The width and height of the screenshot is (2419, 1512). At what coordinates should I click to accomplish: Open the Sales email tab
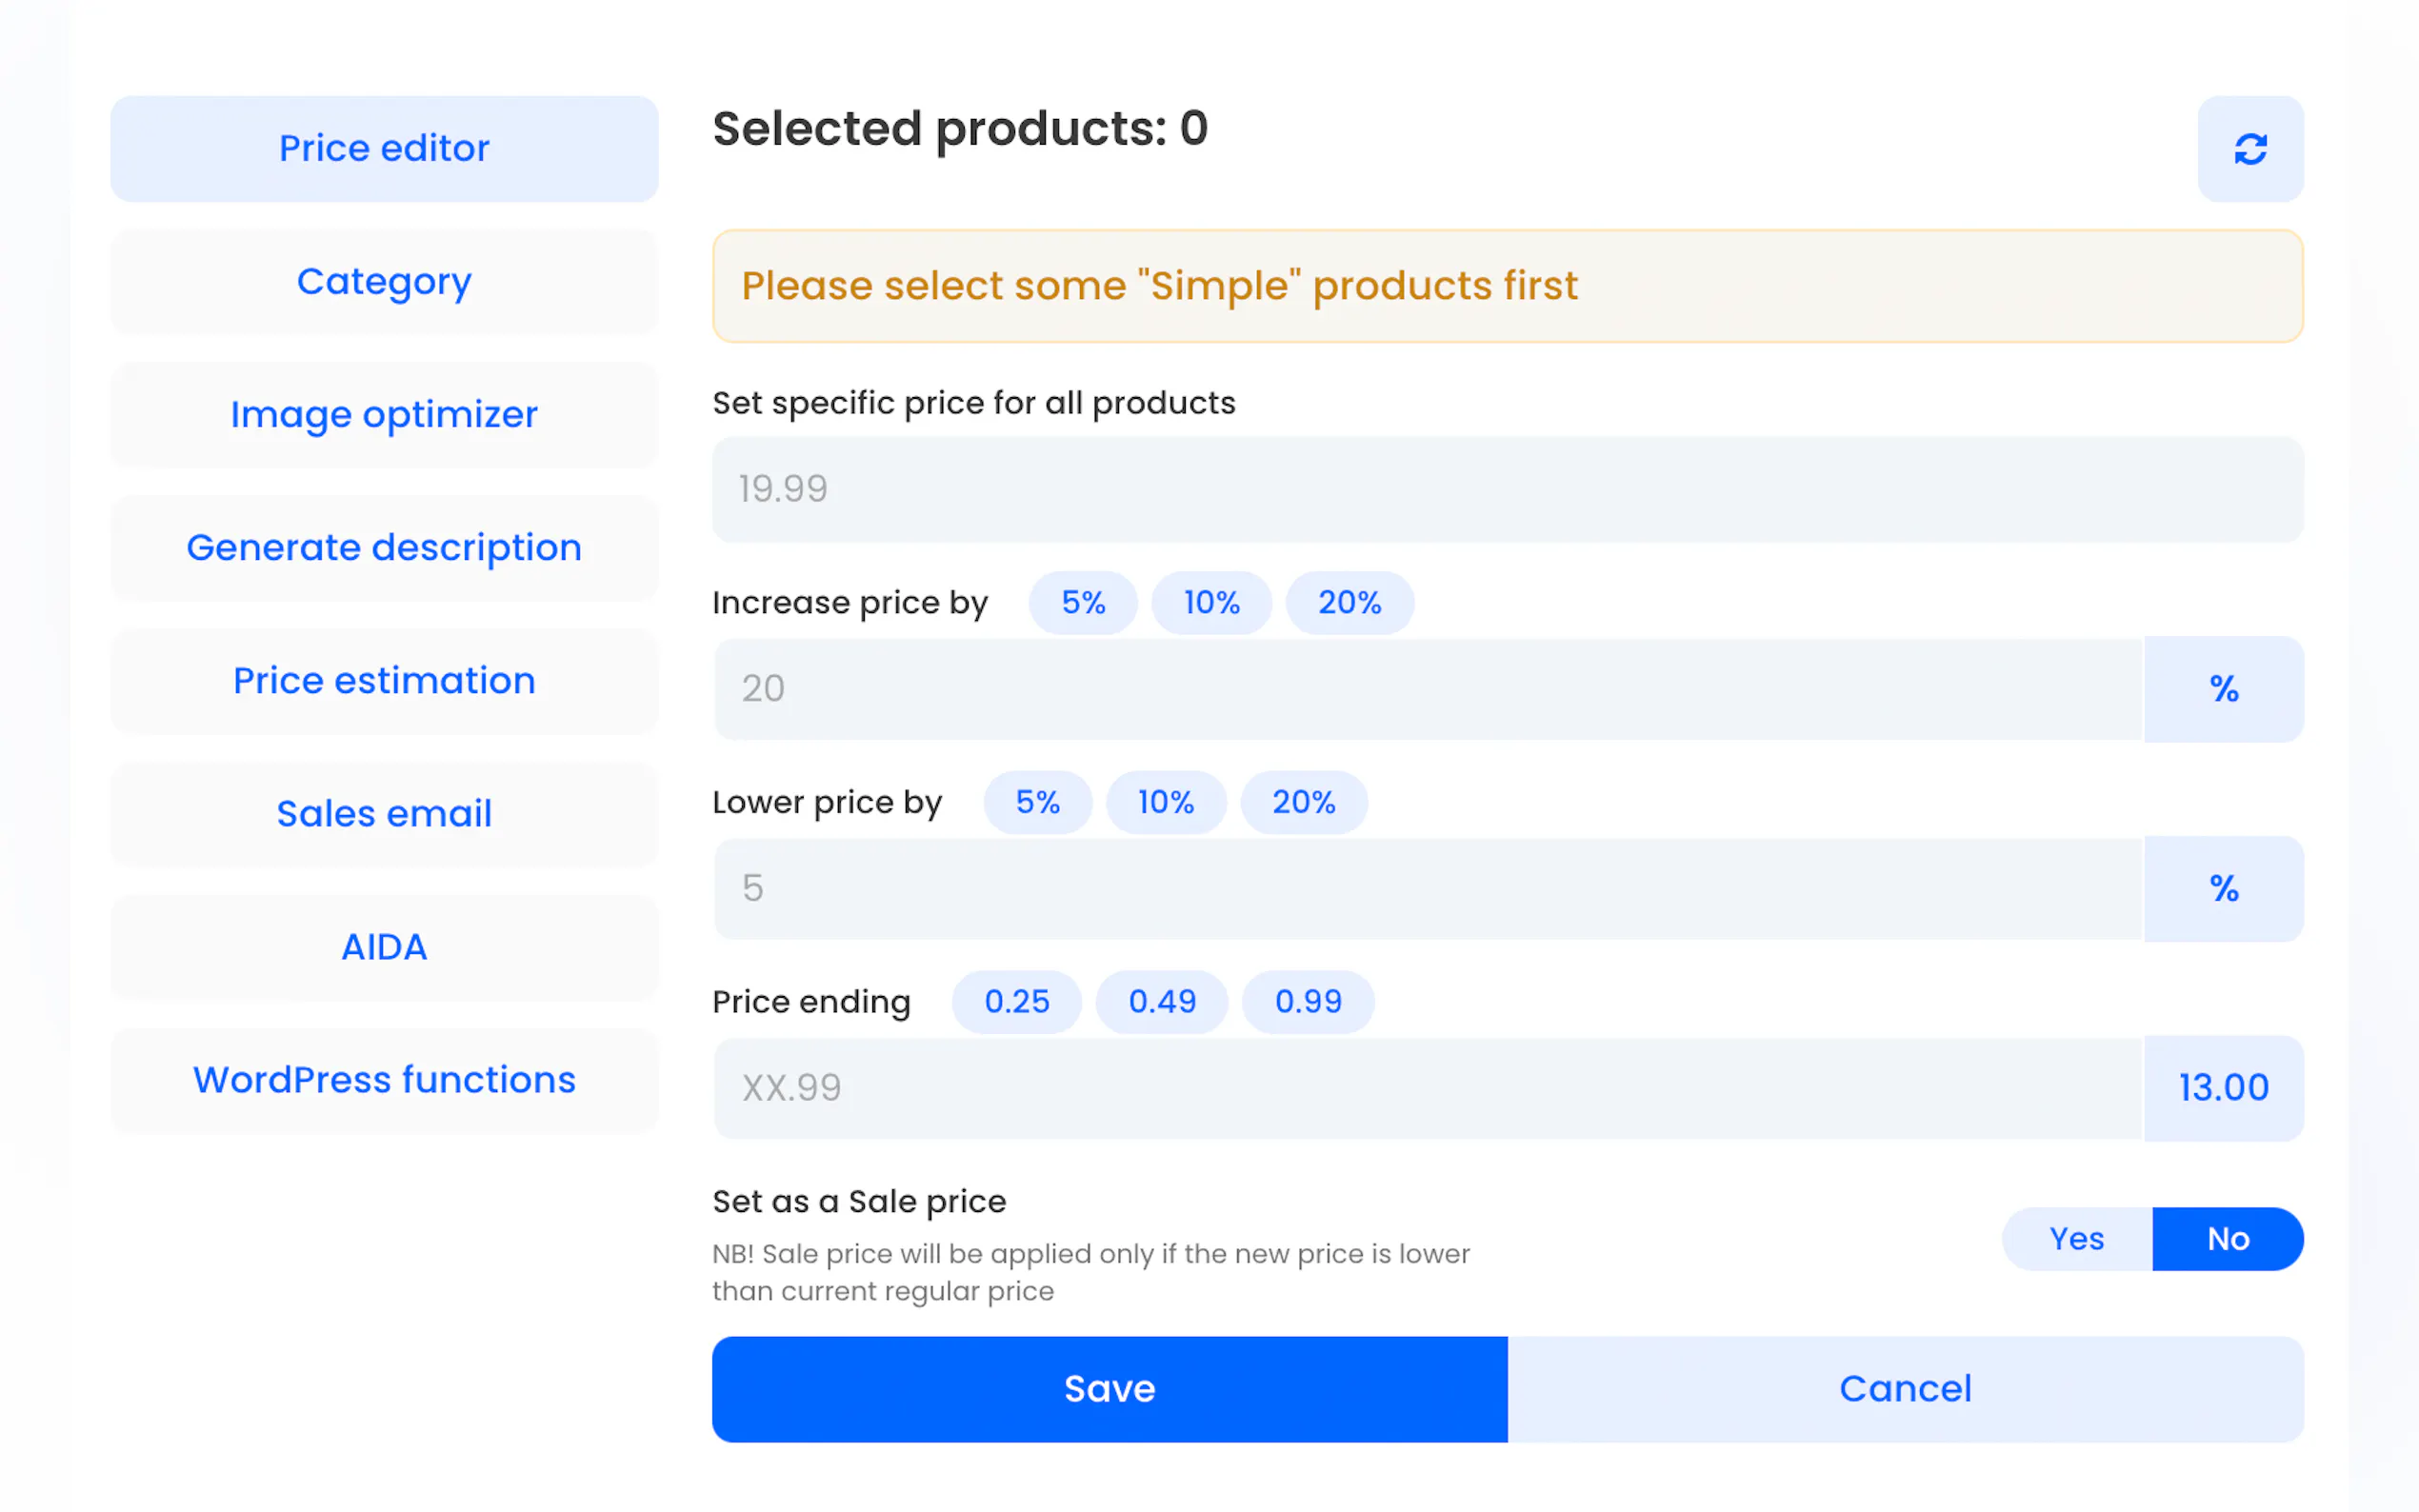pos(384,814)
